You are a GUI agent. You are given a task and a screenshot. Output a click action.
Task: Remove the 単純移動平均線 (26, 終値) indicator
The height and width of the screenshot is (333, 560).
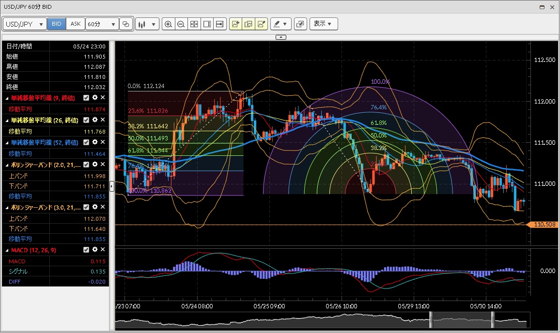[103, 120]
